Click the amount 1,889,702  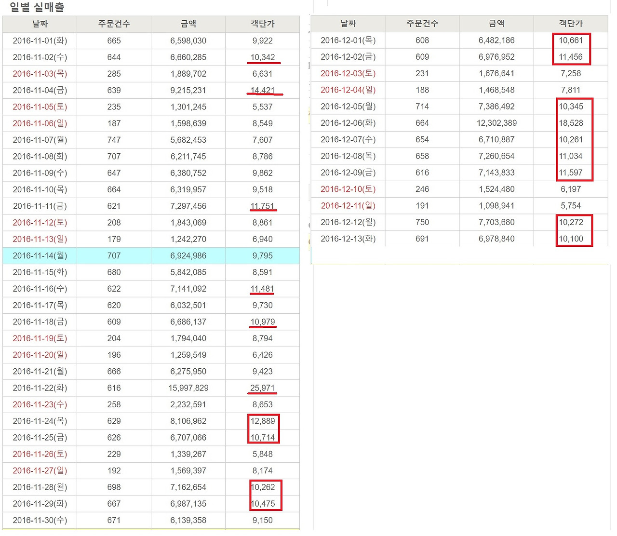188,74
